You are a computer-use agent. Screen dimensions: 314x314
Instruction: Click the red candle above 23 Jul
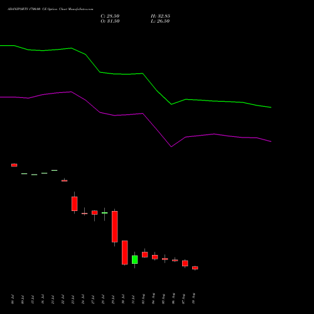click(x=75, y=203)
